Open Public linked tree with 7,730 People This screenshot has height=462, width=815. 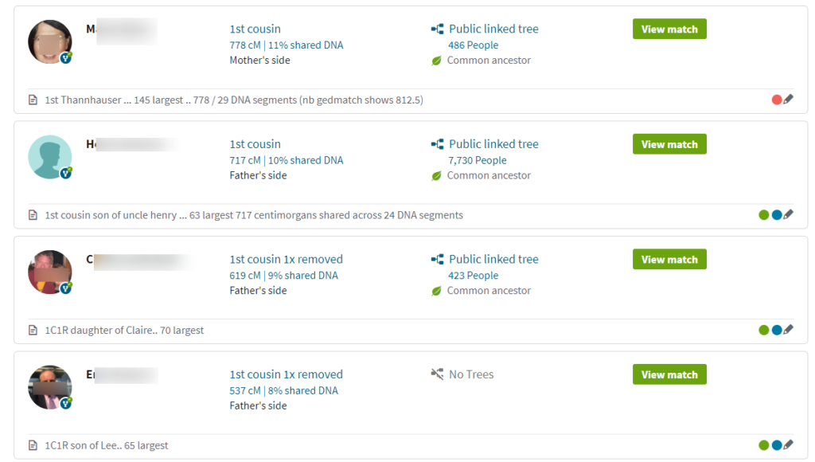tap(493, 144)
